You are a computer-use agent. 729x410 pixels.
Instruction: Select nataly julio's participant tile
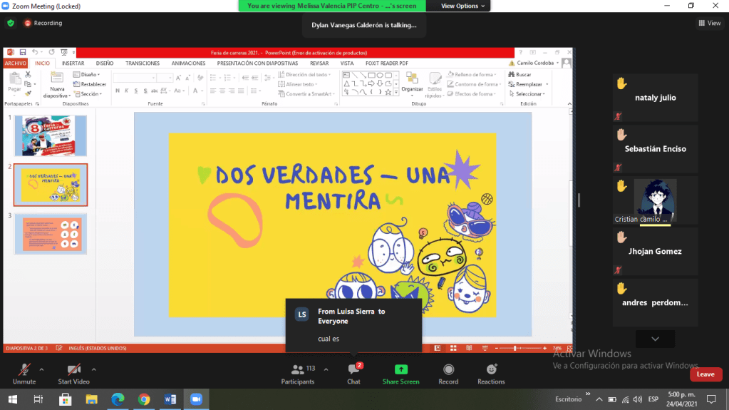(x=655, y=98)
